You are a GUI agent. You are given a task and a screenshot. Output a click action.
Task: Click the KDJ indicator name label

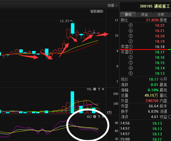point(89,117)
